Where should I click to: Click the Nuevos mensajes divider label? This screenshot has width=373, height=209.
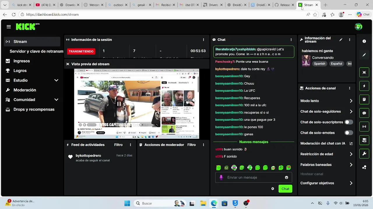click(254, 142)
